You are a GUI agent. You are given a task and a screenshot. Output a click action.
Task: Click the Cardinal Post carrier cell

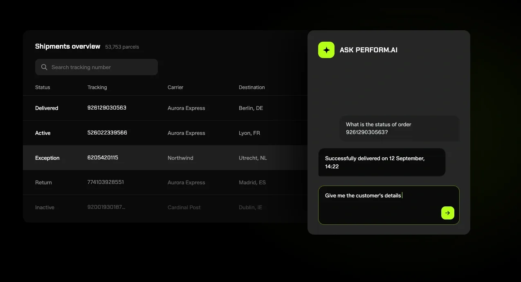click(x=184, y=208)
